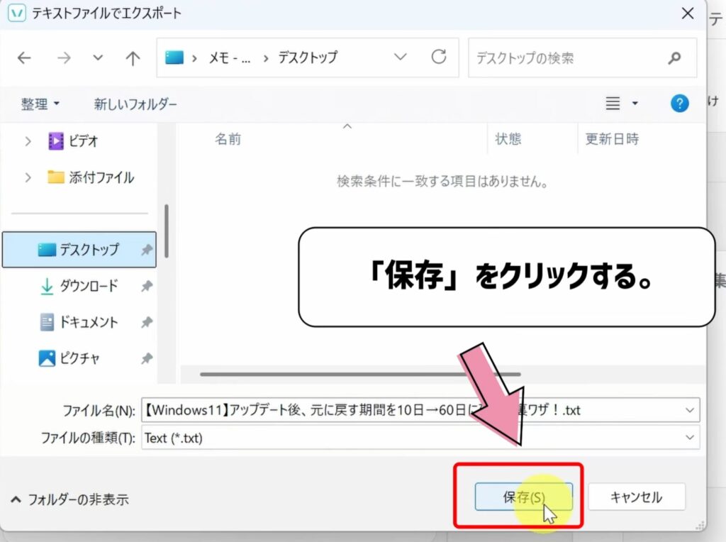Open help with question mark icon

pyautogui.click(x=679, y=104)
